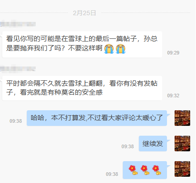The image size is (196, 183).
Task: Click the first red flower emoji
Action: click(x=133, y=170)
